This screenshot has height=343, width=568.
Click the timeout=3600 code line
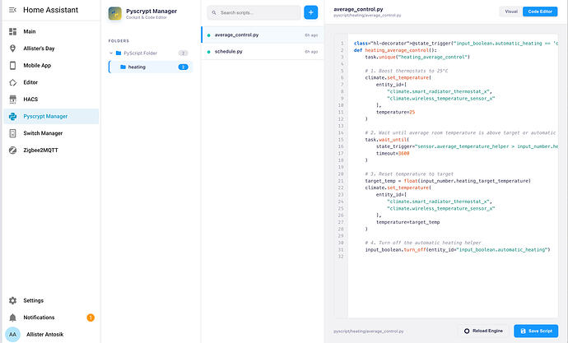(x=393, y=154)
